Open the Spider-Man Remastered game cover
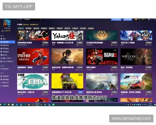 tap(33, 57)
